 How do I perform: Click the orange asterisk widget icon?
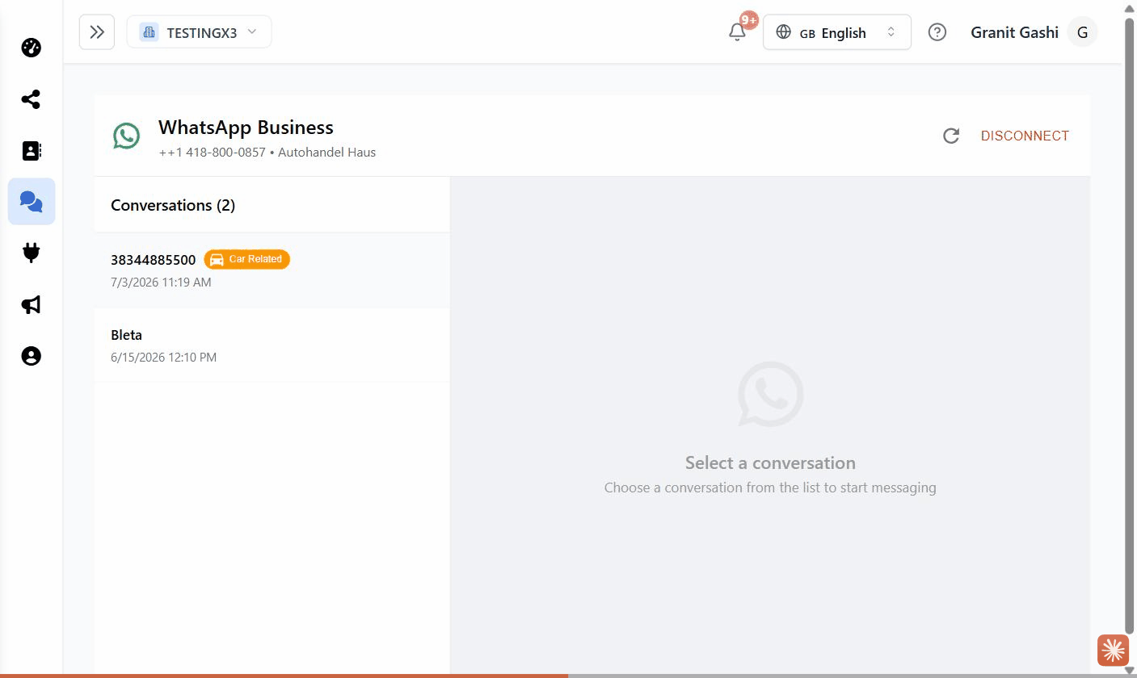[x=1113, y=651]
